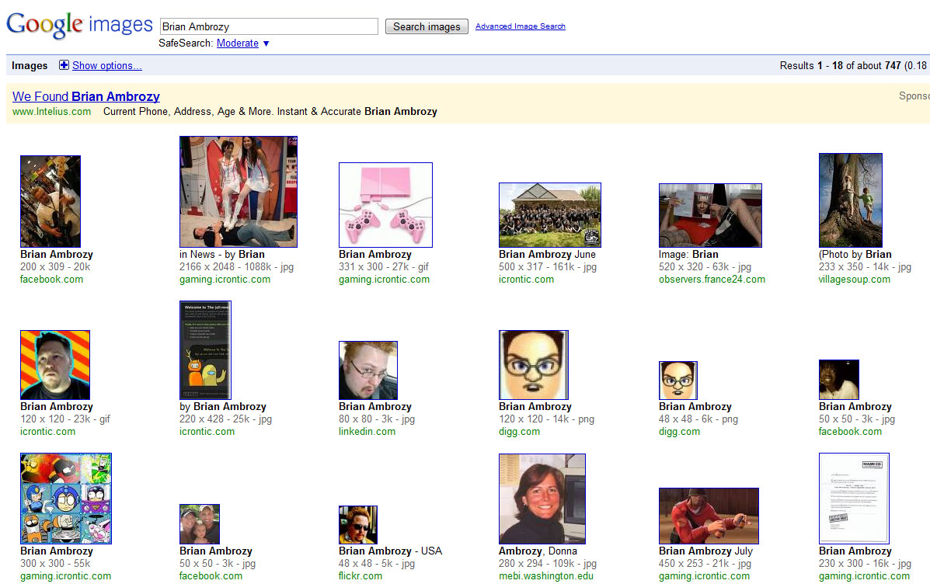Focus the search query text box

[268, 26]
